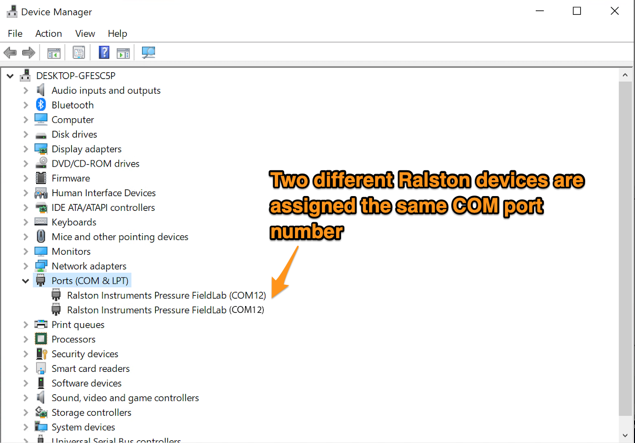Click the Firmware chip icon
635x443 pixels.
click(41, 178)
